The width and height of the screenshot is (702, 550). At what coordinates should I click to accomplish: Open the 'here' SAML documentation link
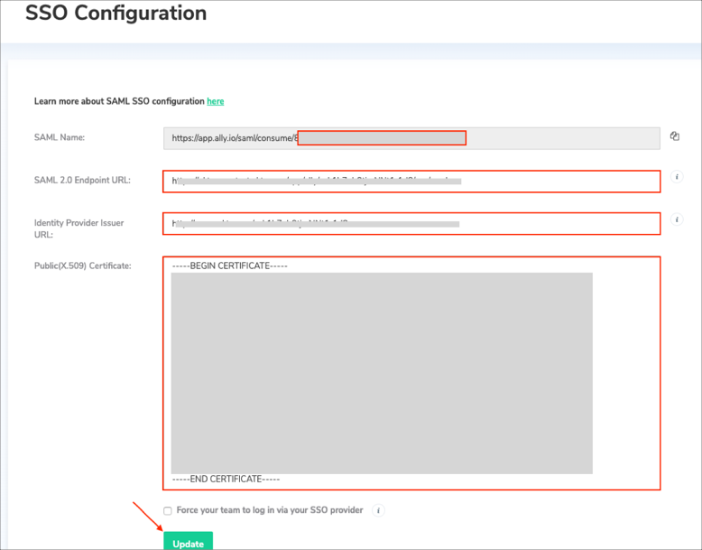[215, 101]
